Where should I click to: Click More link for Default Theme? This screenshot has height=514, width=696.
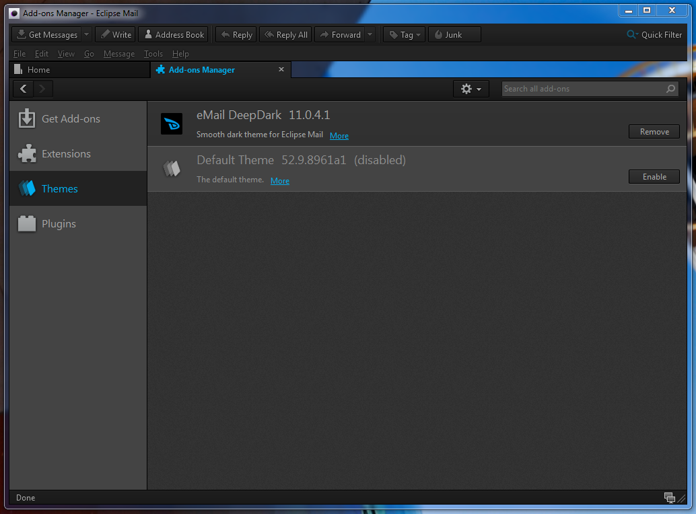coord(279,181)
